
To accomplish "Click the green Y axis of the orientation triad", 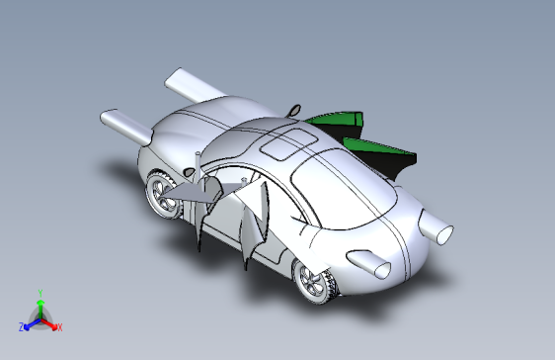I will (40, 309).
